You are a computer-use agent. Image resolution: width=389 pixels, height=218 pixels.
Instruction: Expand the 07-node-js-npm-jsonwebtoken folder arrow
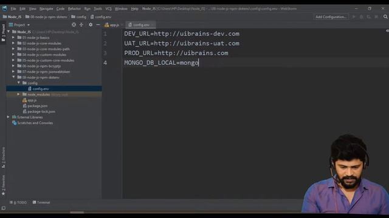[13, 71]
